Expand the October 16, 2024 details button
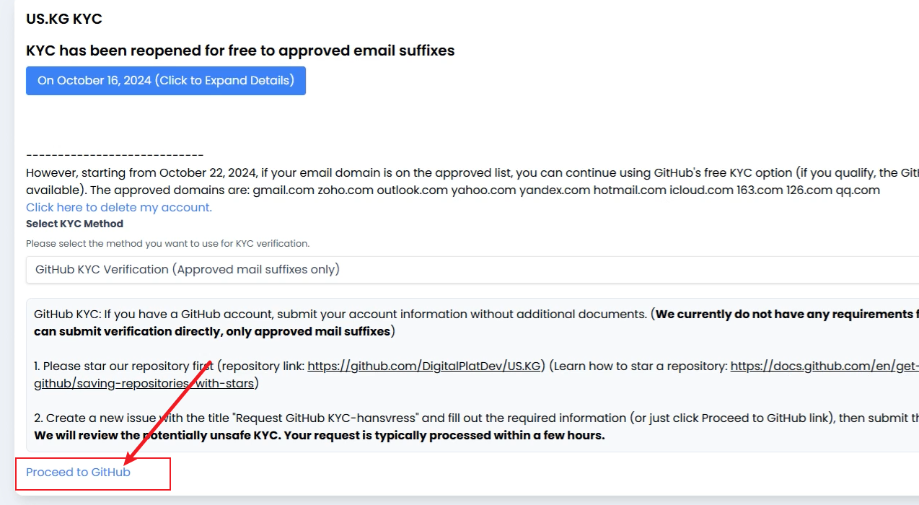The height and width of the screenshot is (505, 919). (x=166, y=81)
